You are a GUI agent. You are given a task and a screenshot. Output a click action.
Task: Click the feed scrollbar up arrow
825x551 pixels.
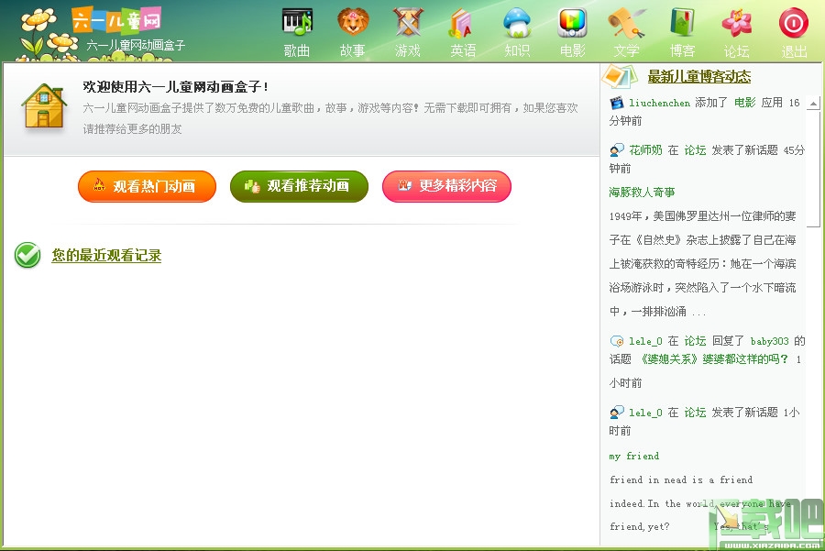click(813, 104)
